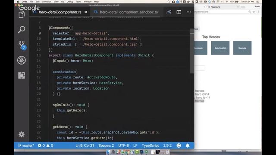Click the browser address bar
Image resolution: width=276 pixels, height=155 pixels.
[x=221, y=12]
